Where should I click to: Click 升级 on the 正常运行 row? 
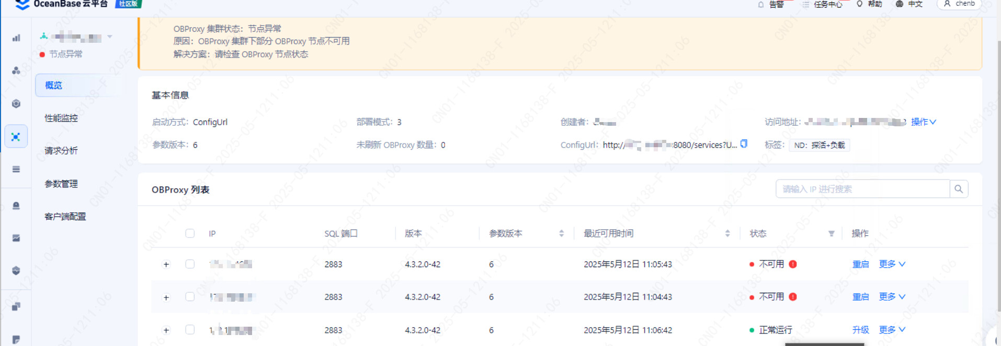click(x=860, y=330)
